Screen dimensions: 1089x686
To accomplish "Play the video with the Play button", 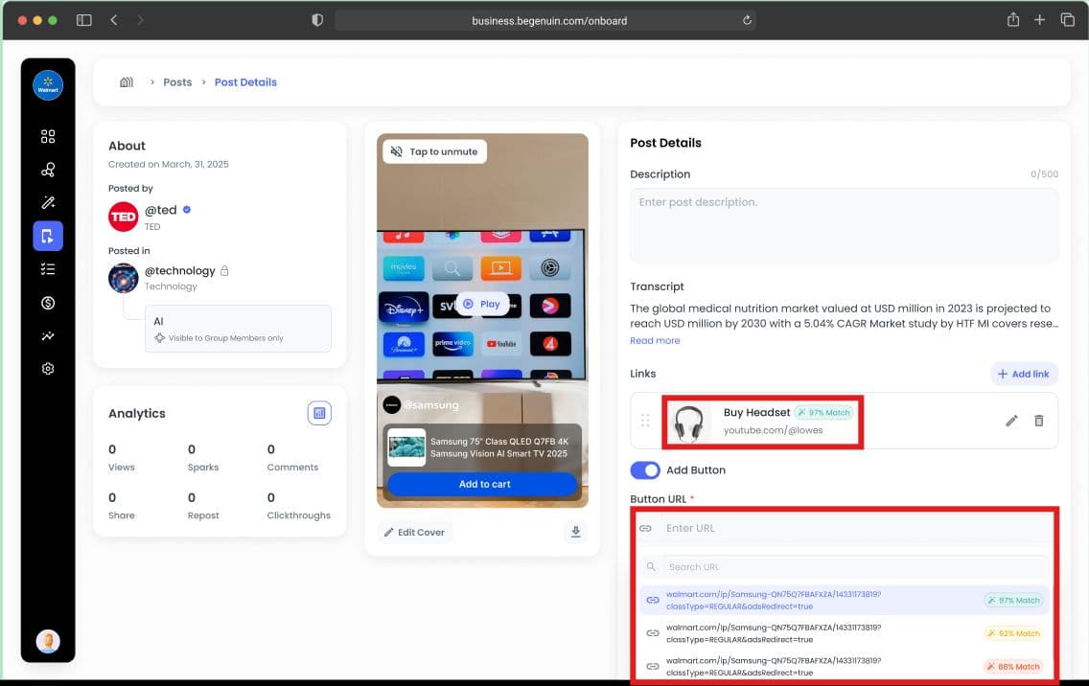I will [482, 304].
